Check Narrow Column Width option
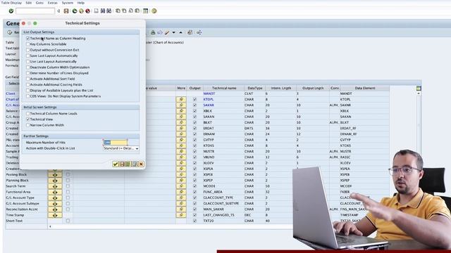451x253 pixels. (28, 125)
